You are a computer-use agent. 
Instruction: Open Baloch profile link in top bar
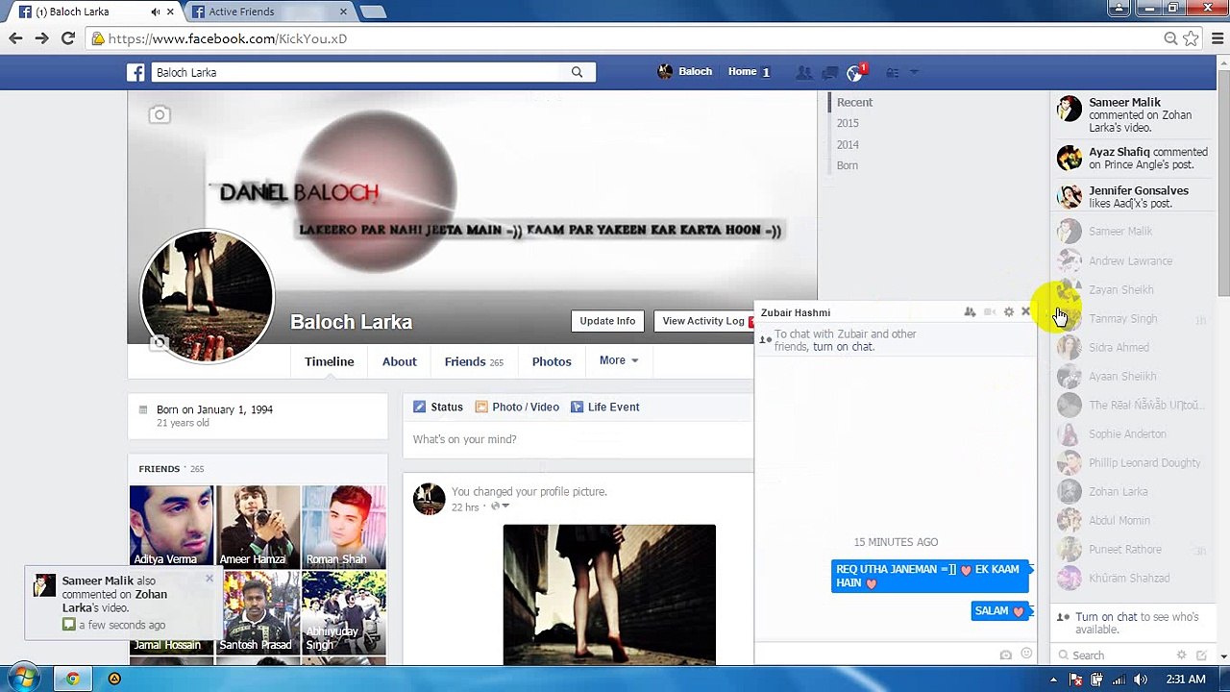[685, 72]
